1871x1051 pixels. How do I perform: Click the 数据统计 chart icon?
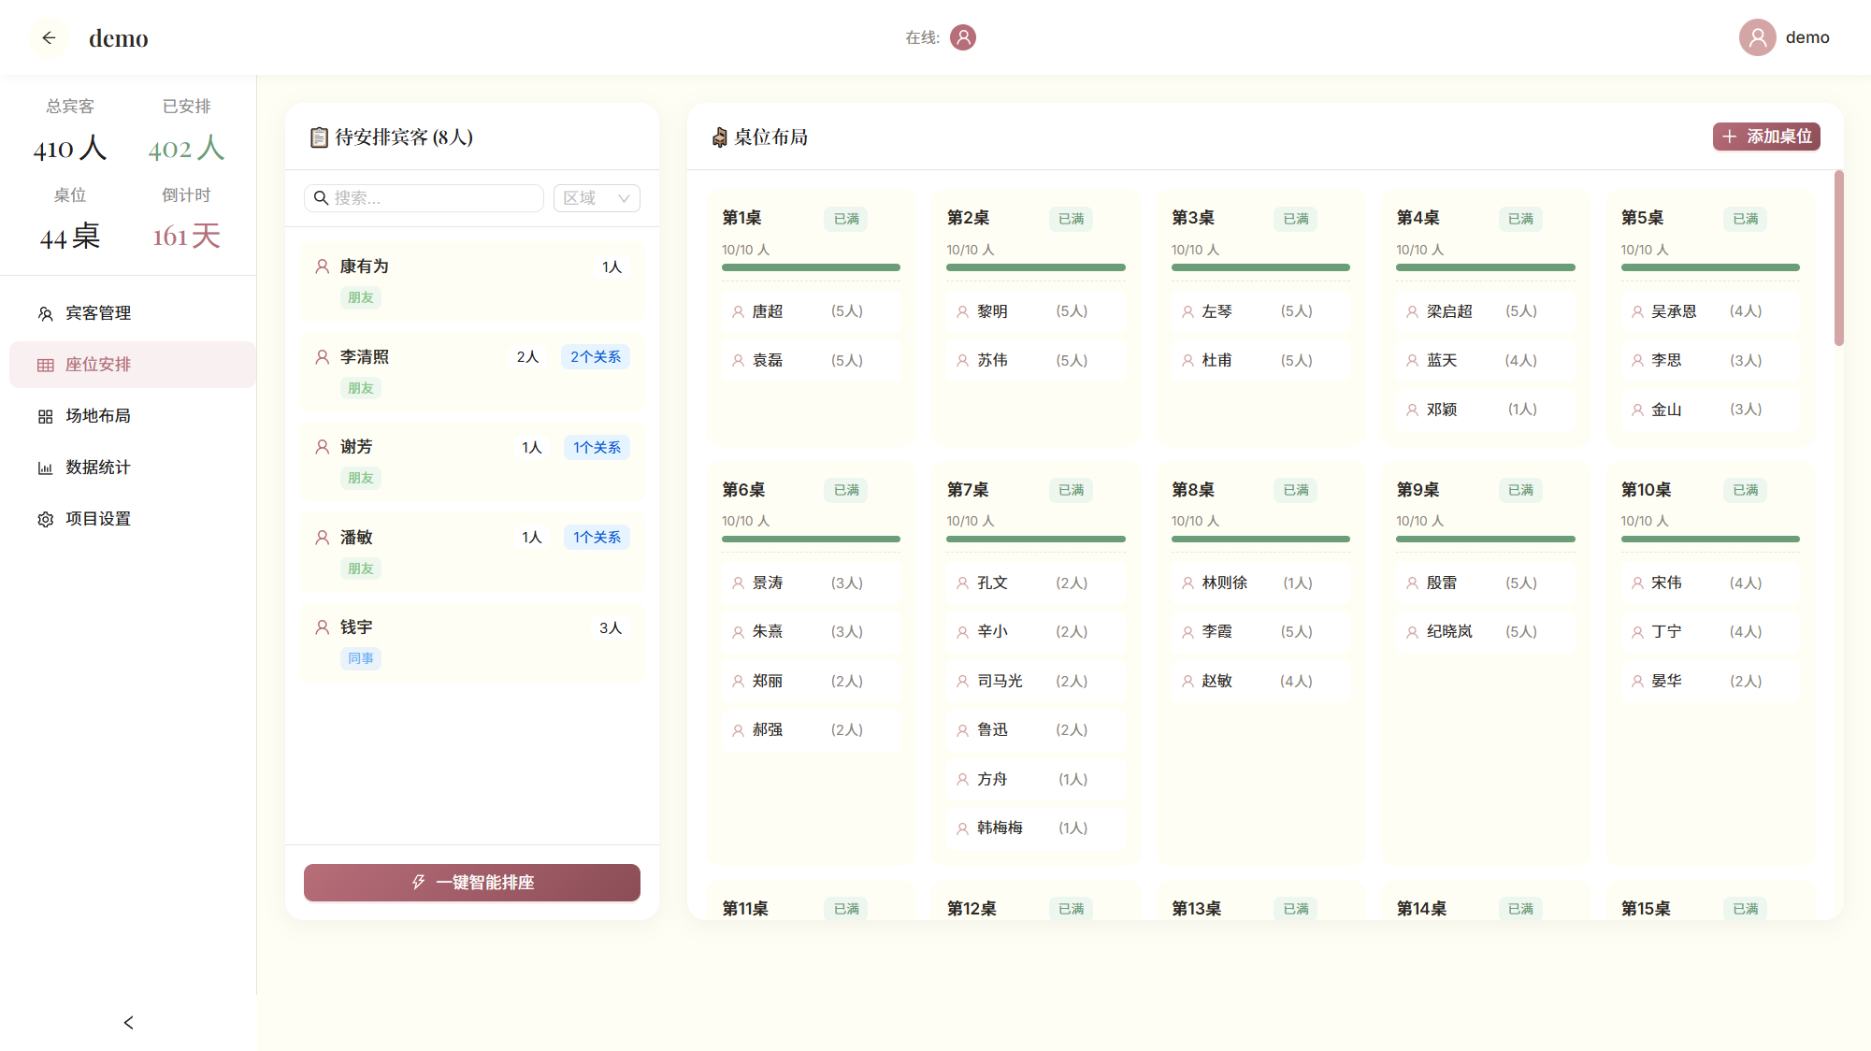tap(45, 468)
